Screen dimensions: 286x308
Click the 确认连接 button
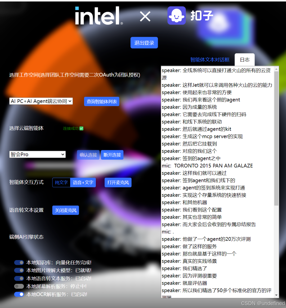click(88, 155)
